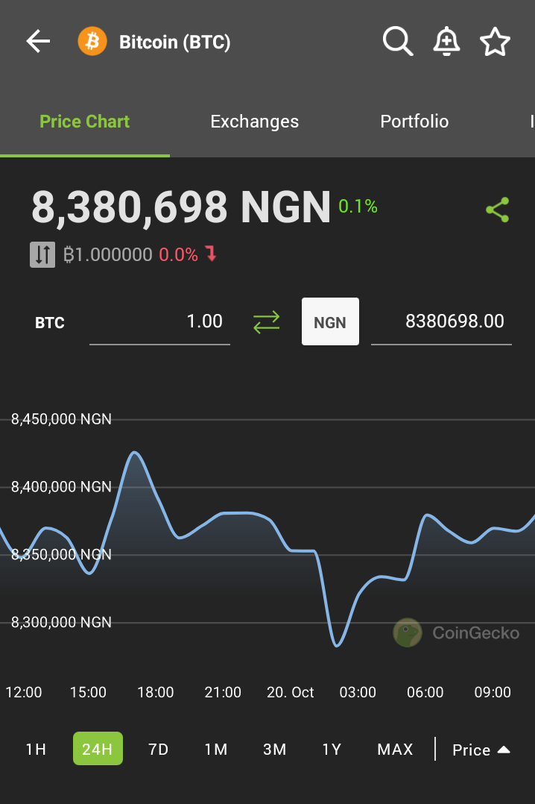Favorite Bitcoin with the star icon

495,42
